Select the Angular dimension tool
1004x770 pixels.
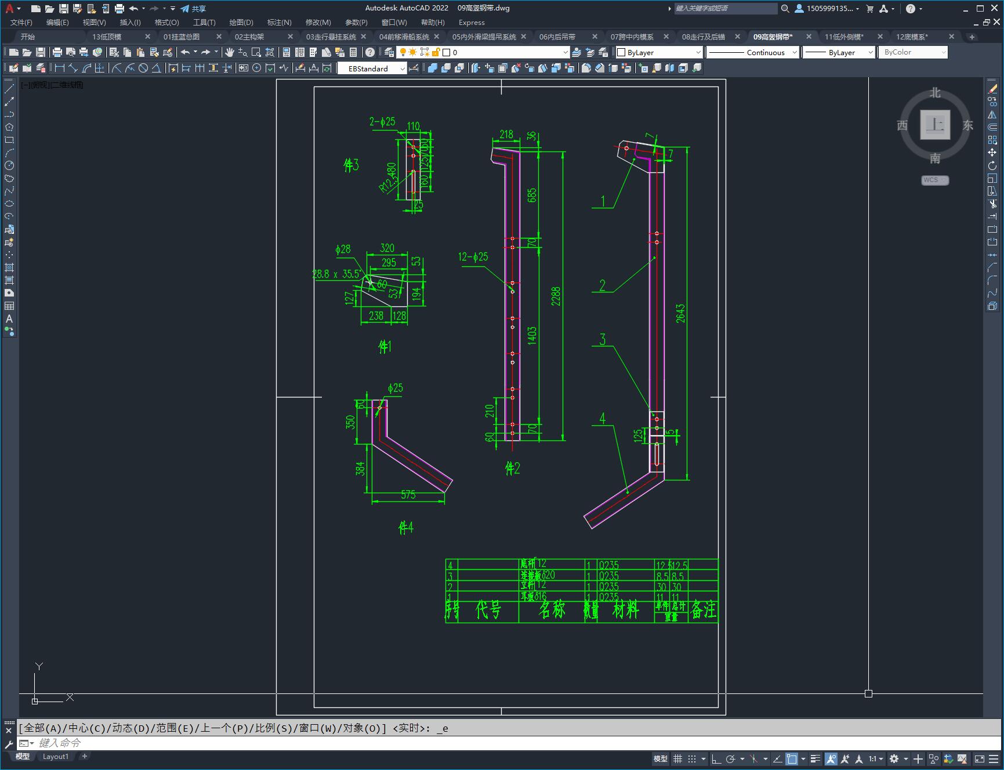pyautogui.click(x=157, y=68)
